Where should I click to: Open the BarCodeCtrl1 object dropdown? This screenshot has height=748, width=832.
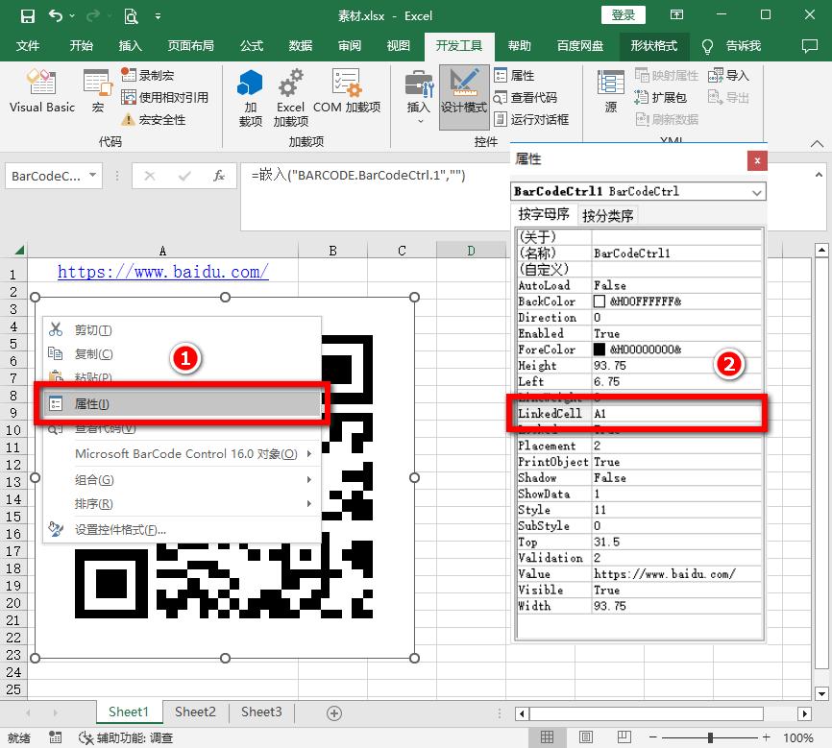[757, 191]
